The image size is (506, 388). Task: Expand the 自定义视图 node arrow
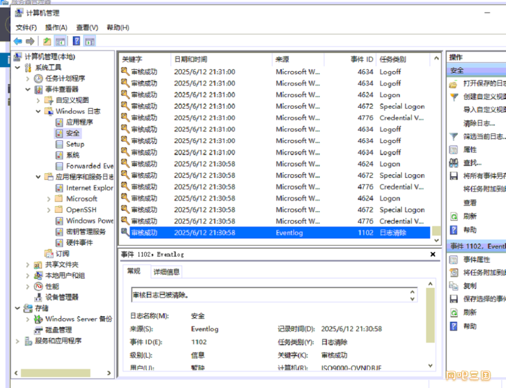tap(38, 101)
